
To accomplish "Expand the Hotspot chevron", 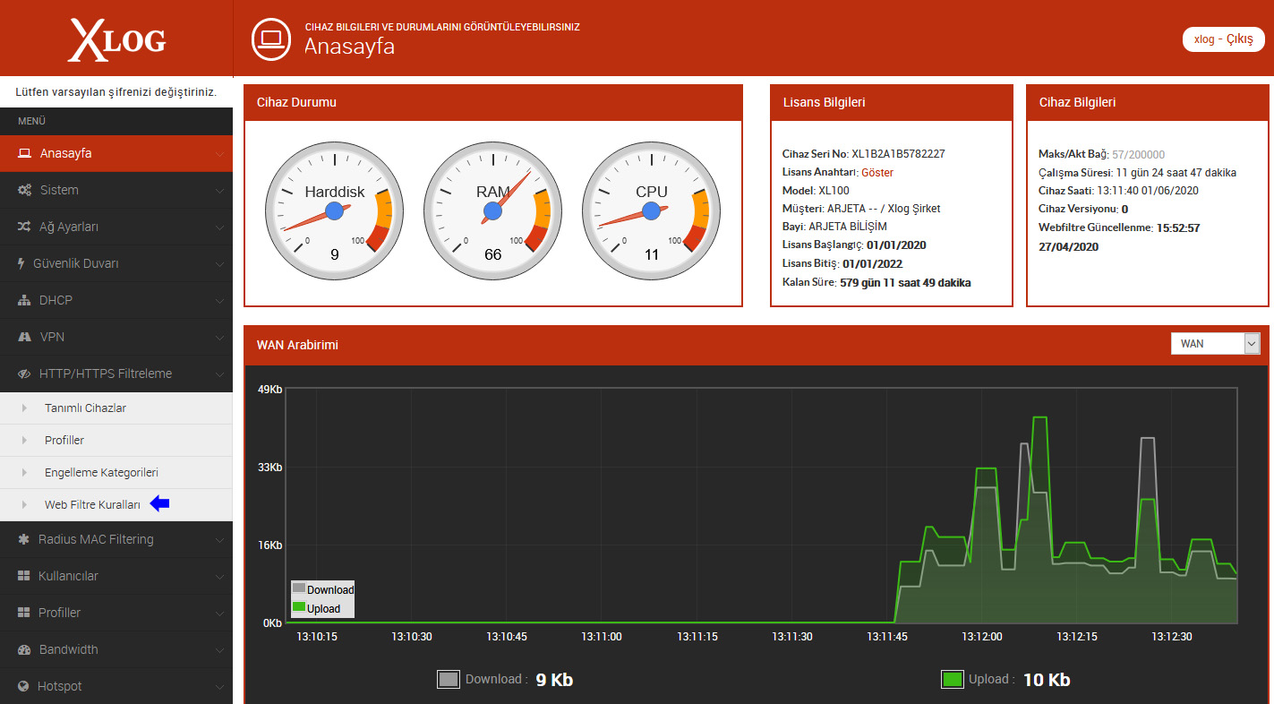I will coord(219,687).
